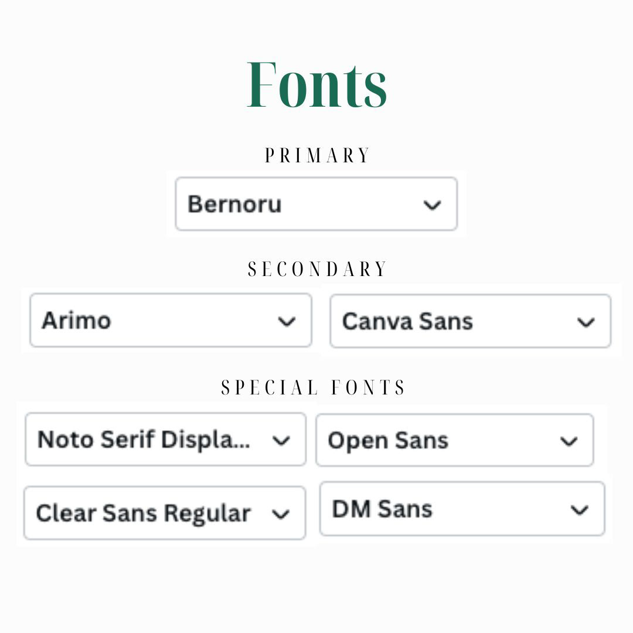
Task: Click the chevron arrow beside Bernoru
Action: tap(432, 206)
